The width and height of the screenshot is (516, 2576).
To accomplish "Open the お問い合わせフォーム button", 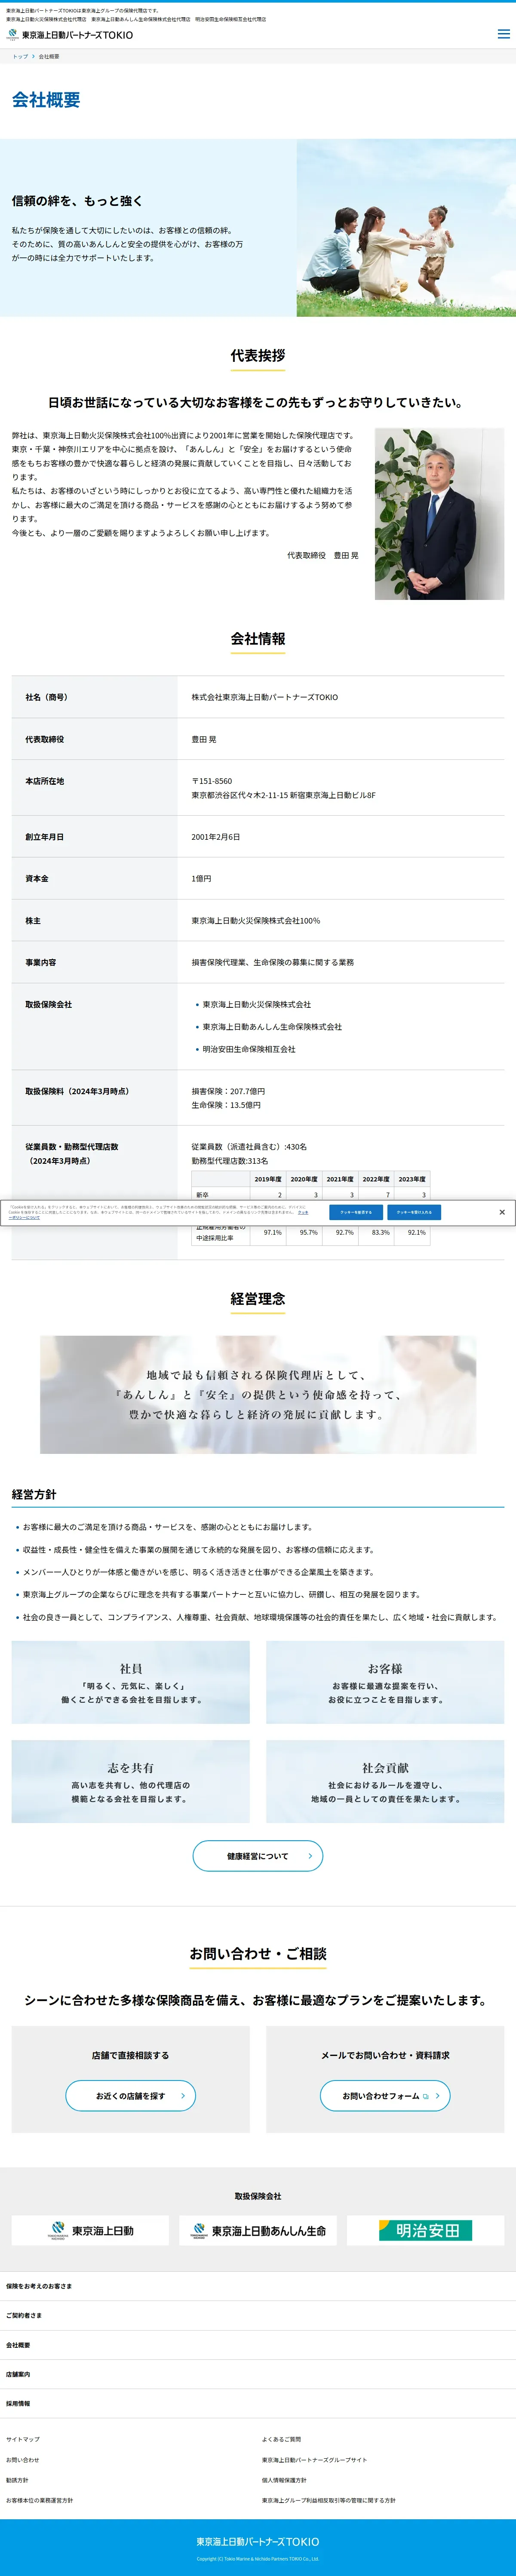I will 385,2096.
